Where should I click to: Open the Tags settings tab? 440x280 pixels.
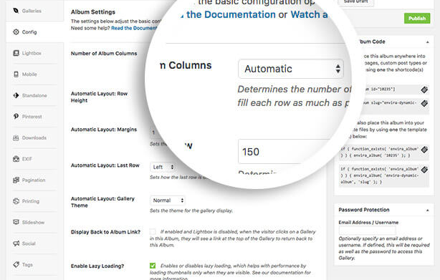click(35, 264)
